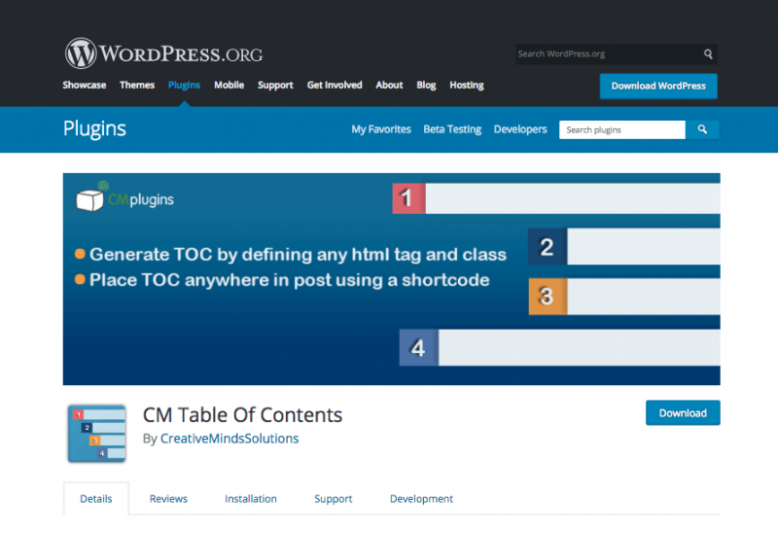This screenshot has height=533, width=778.
Task: Open the Developers link
Action: [x=520, y=129]
